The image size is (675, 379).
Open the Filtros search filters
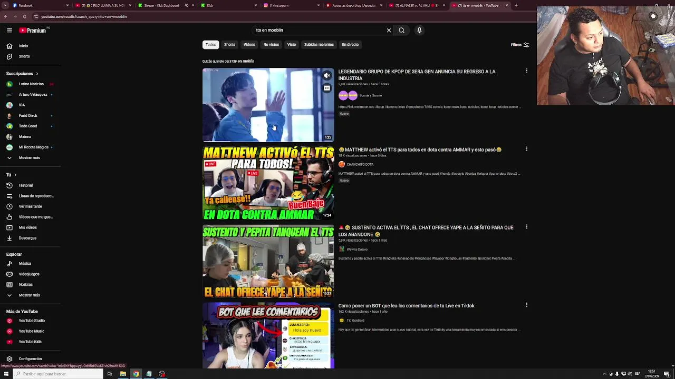[x=519, y=45]
